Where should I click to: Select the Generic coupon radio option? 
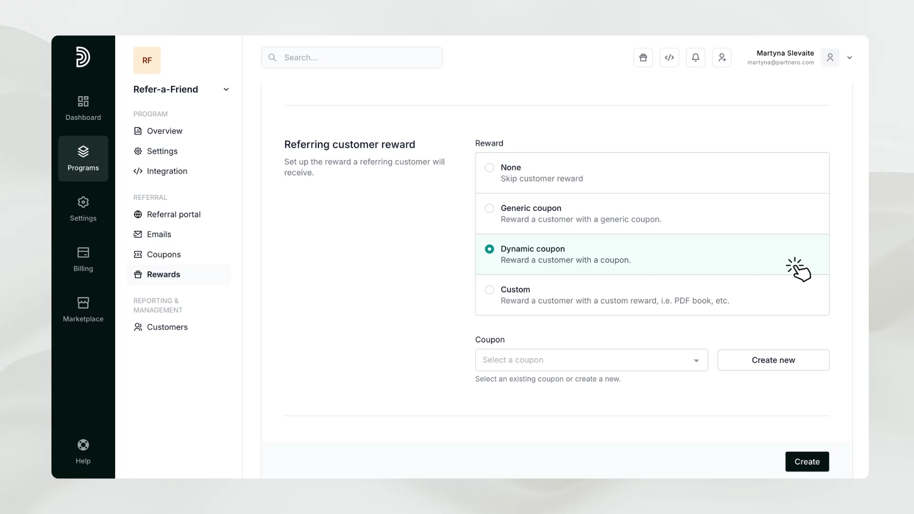point(489,208)
